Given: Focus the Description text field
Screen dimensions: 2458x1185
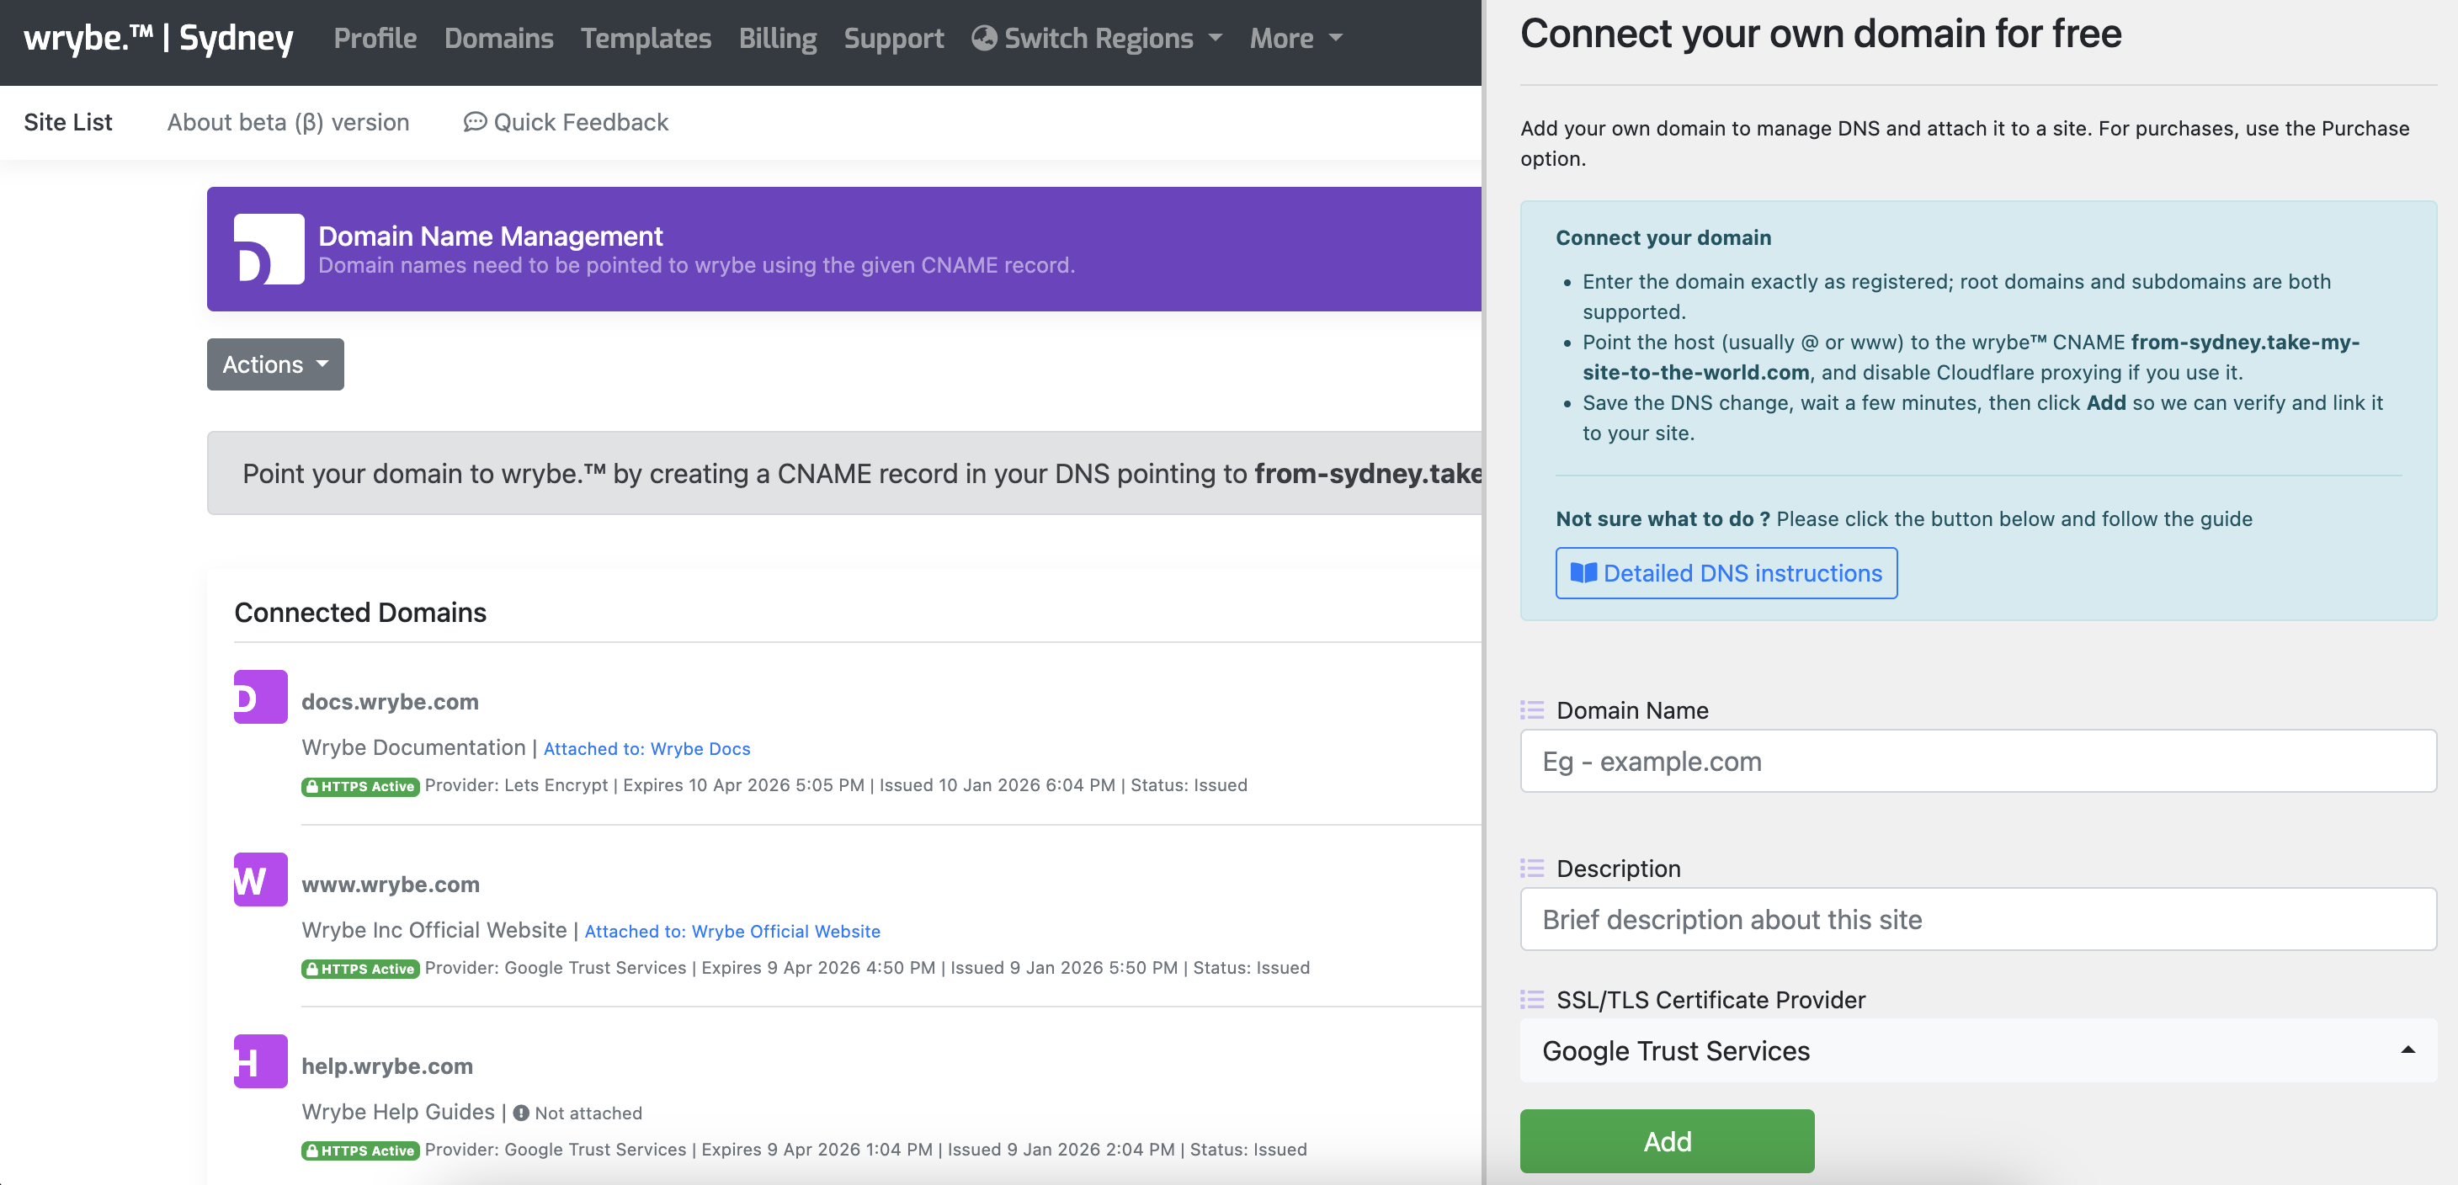Looking at the screenshot, I should [1977, 919].
